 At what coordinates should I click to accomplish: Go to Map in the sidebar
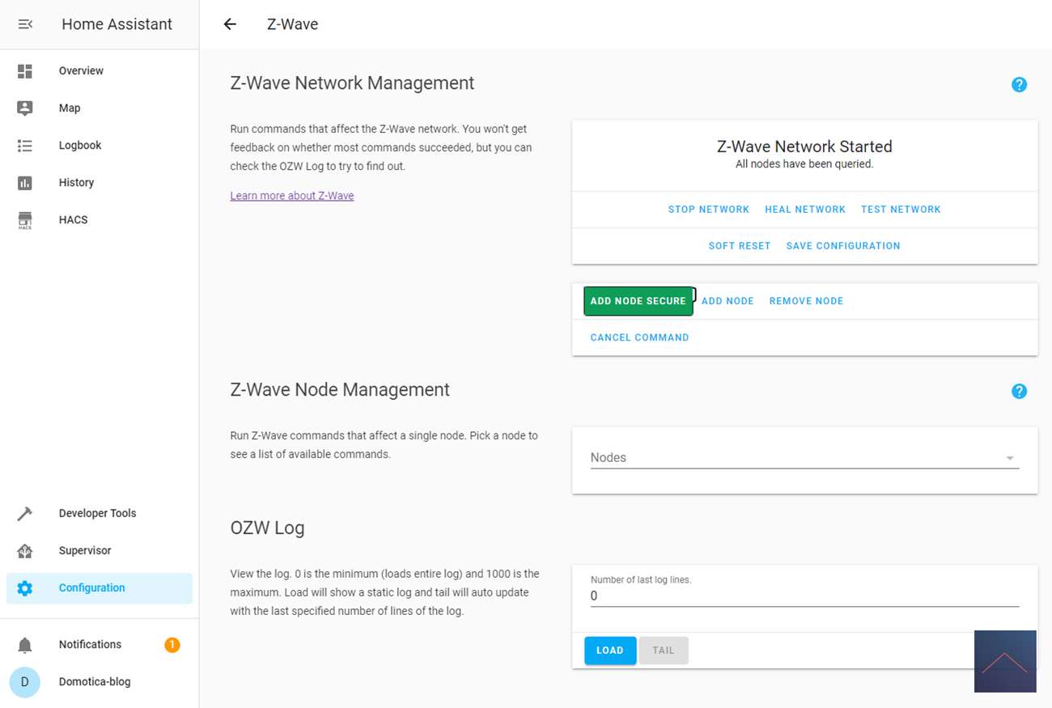70,108
